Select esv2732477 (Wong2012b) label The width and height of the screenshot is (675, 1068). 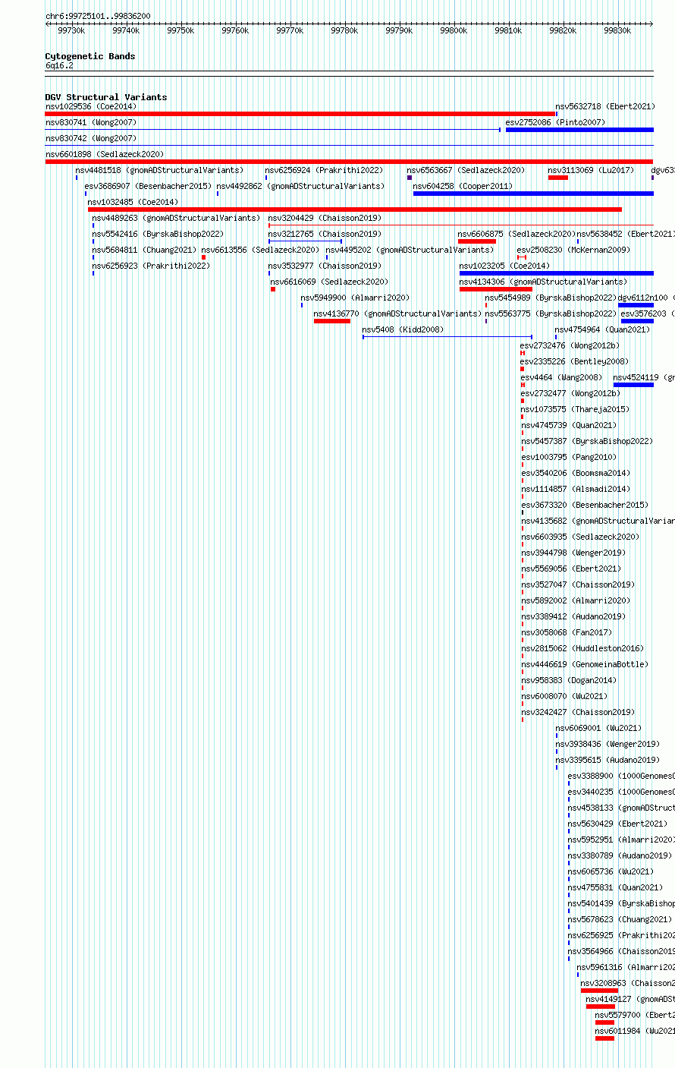click(570, 393)
